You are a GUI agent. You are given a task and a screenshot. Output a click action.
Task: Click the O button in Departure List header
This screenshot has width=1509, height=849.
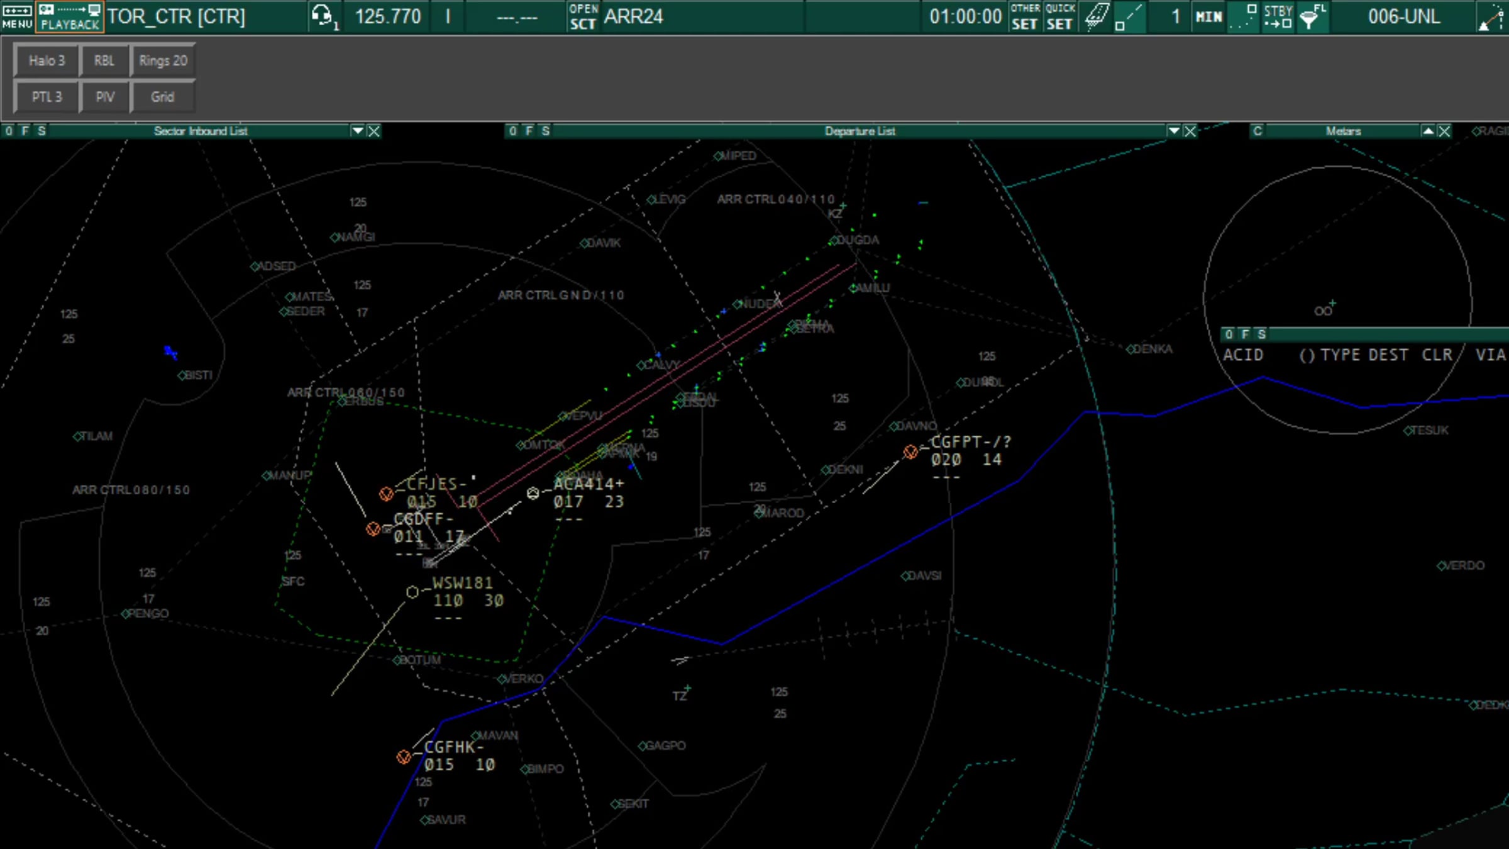[513, 131]
